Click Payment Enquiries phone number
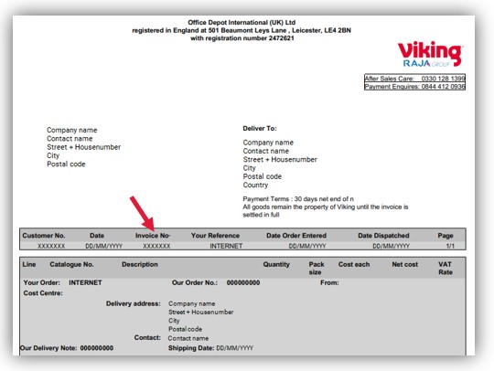 443,86
